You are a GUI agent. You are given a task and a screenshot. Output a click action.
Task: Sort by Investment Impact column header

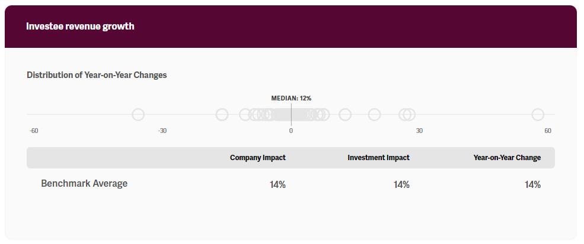point(378,158)
